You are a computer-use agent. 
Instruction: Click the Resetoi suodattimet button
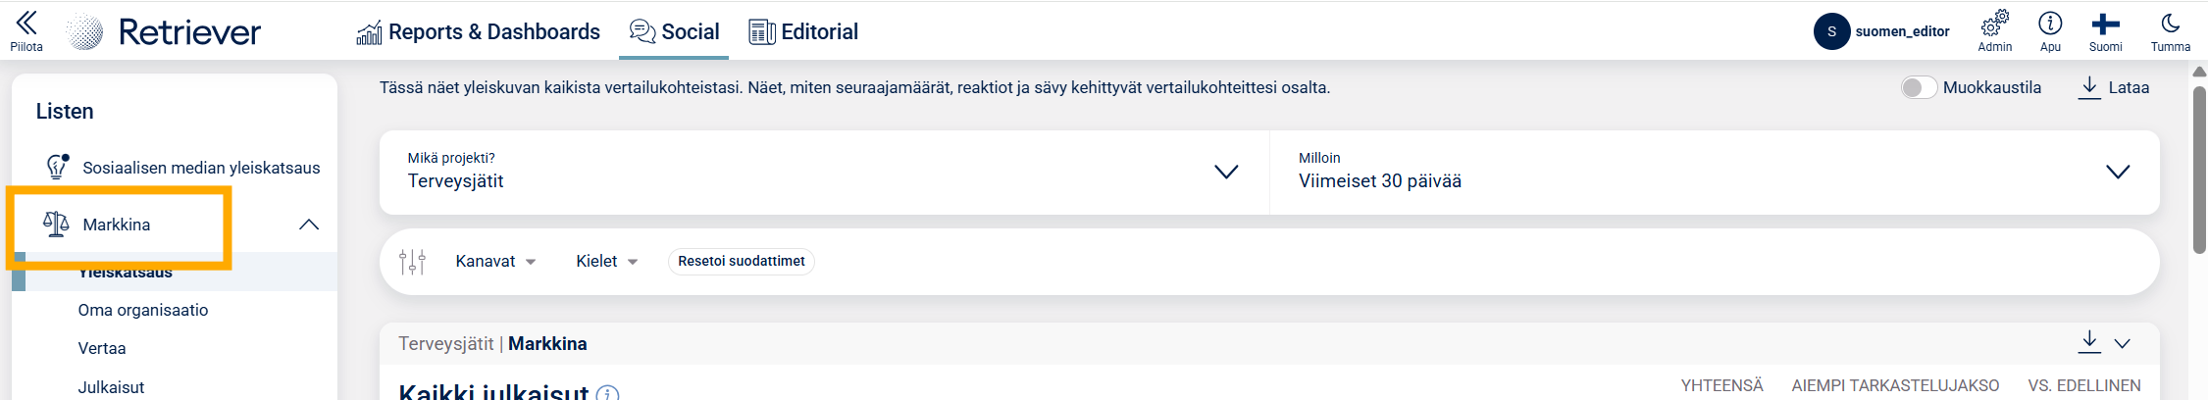click(x=741, y=262)
